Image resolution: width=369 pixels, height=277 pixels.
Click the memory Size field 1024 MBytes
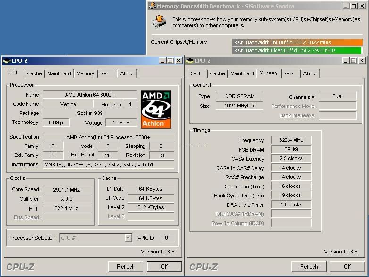239,106
